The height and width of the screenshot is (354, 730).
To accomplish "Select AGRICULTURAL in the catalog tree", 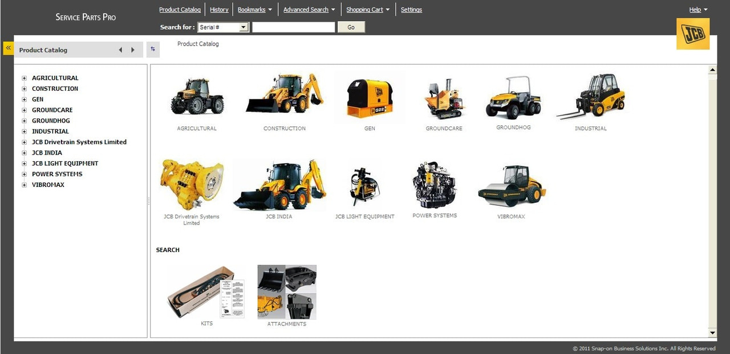I will coord(55,78).
